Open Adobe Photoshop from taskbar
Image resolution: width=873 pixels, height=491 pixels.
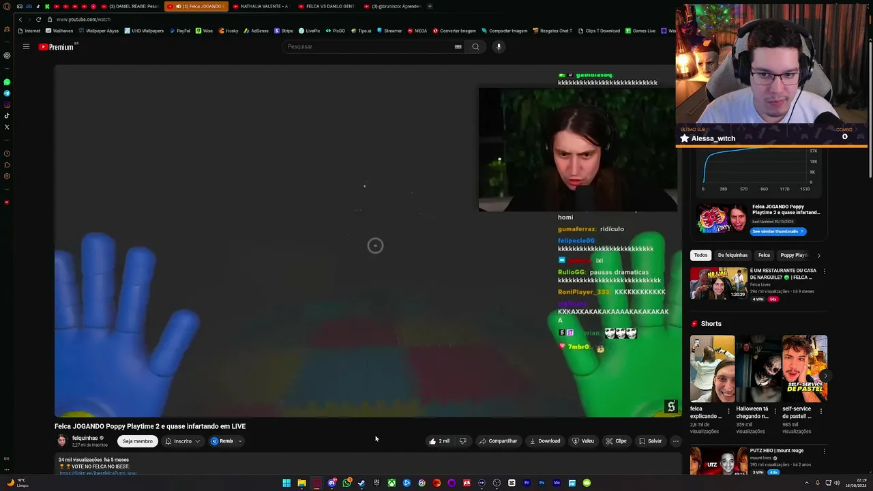[542, 483]
